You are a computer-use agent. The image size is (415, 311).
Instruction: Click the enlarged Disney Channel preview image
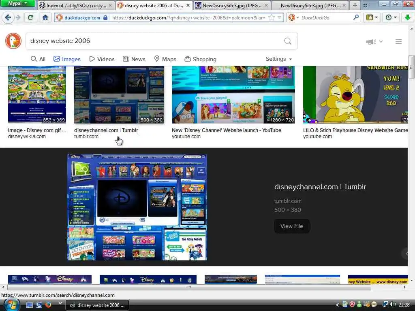[x=137, y=207]
